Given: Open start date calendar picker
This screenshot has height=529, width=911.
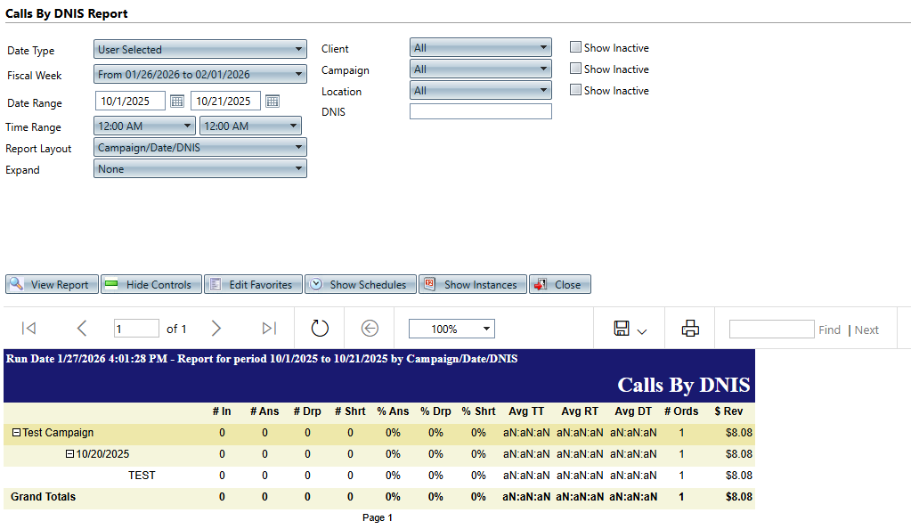Looking at the screenshot, I should coord(177,102).
